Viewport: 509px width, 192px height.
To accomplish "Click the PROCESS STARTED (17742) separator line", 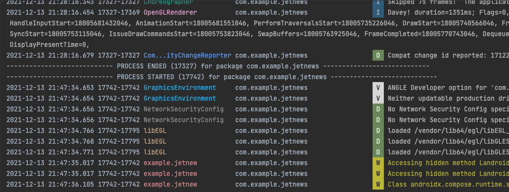I will [x=221, y=77].
